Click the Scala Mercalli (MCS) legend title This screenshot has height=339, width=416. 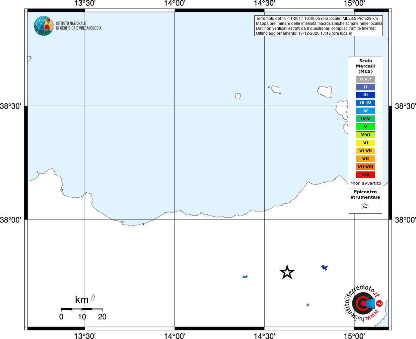click(x=366, y=66)
